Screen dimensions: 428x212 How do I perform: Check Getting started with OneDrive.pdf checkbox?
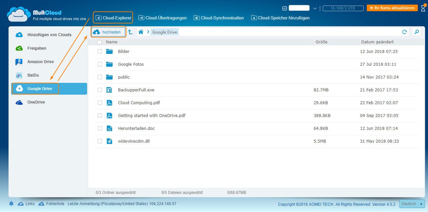[100, 115]
